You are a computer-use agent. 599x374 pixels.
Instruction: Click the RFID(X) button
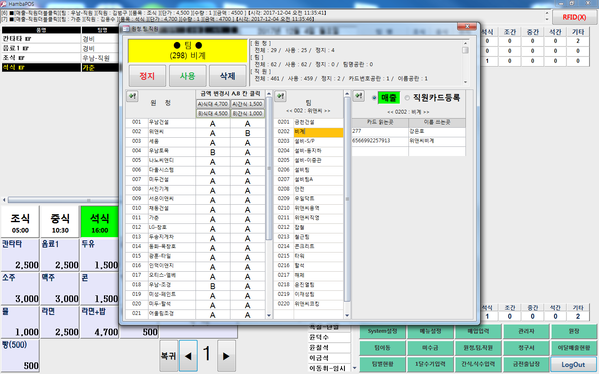(x=574, y=17)
